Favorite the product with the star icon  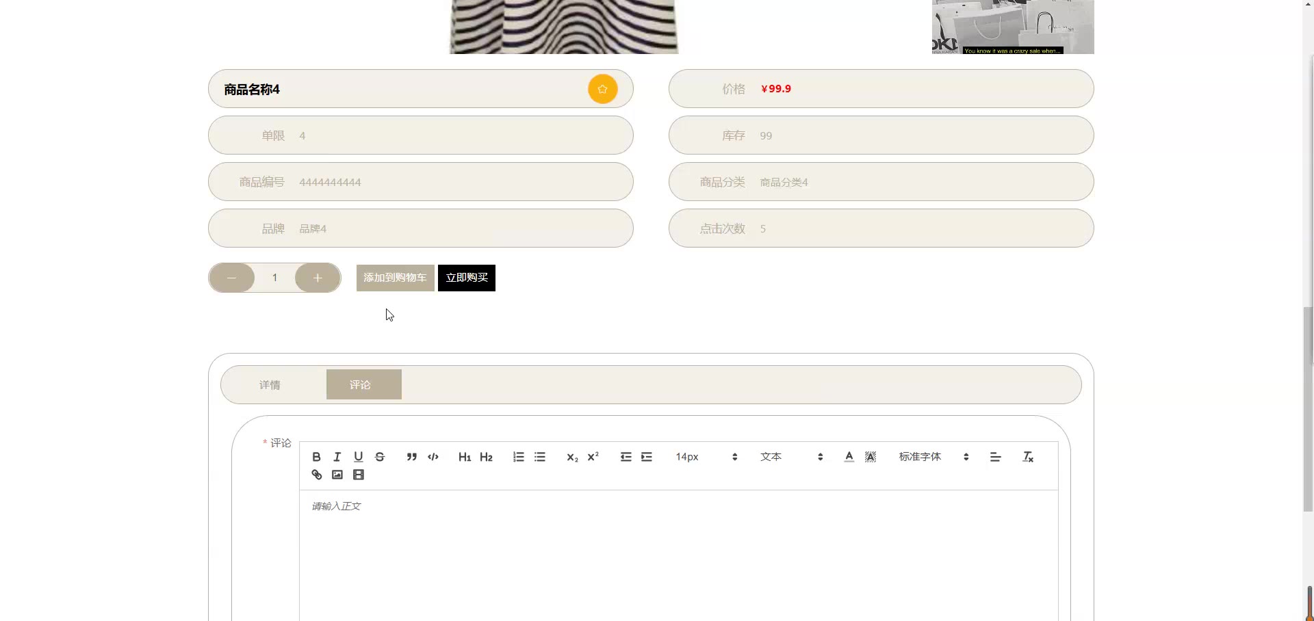[602, 89]
